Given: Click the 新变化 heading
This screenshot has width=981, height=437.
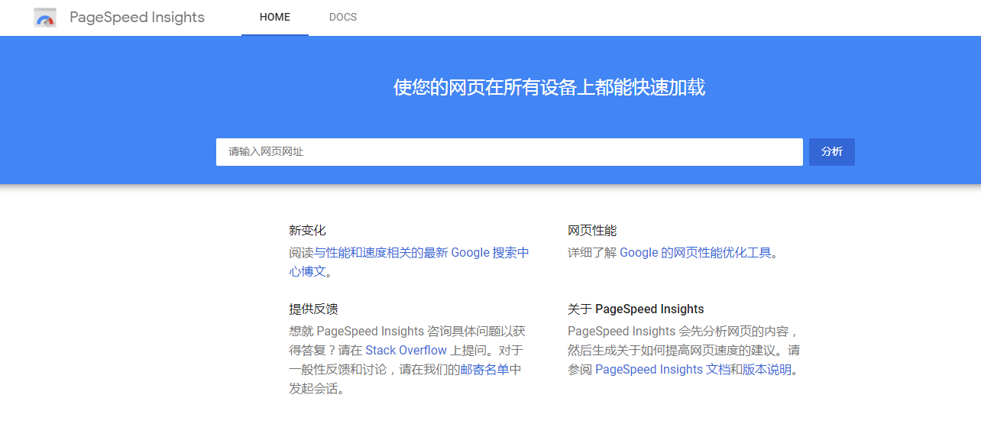Looking at the screenshot, I should point(307,231).
